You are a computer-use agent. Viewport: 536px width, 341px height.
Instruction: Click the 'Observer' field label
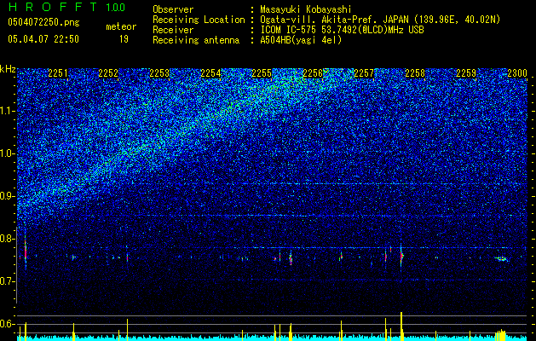[x=173, y=9]
